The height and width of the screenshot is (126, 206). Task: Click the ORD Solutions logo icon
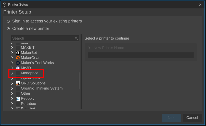18,83
